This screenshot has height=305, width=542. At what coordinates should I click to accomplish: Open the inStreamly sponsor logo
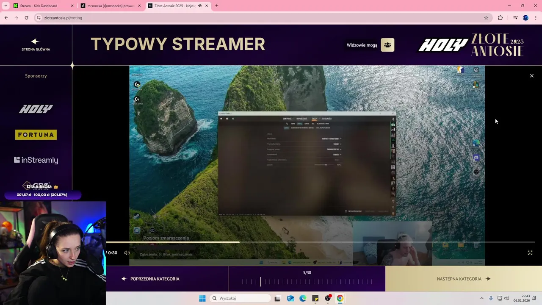[36, 160]
